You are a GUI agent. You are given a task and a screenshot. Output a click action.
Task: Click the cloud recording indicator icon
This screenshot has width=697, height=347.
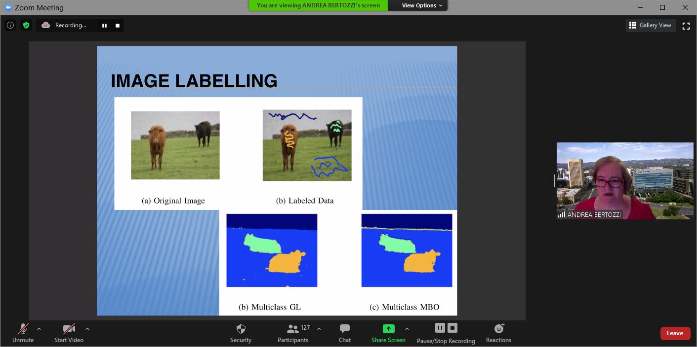[46, 25]
